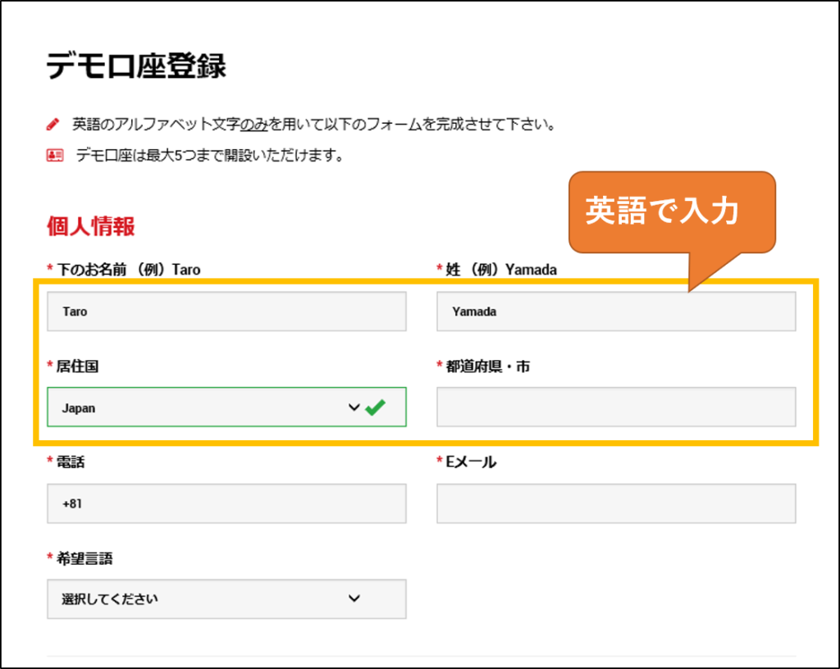840x669 pixels.
Task: Focus the empty Eメール input field
Action: tap(615, 503)
